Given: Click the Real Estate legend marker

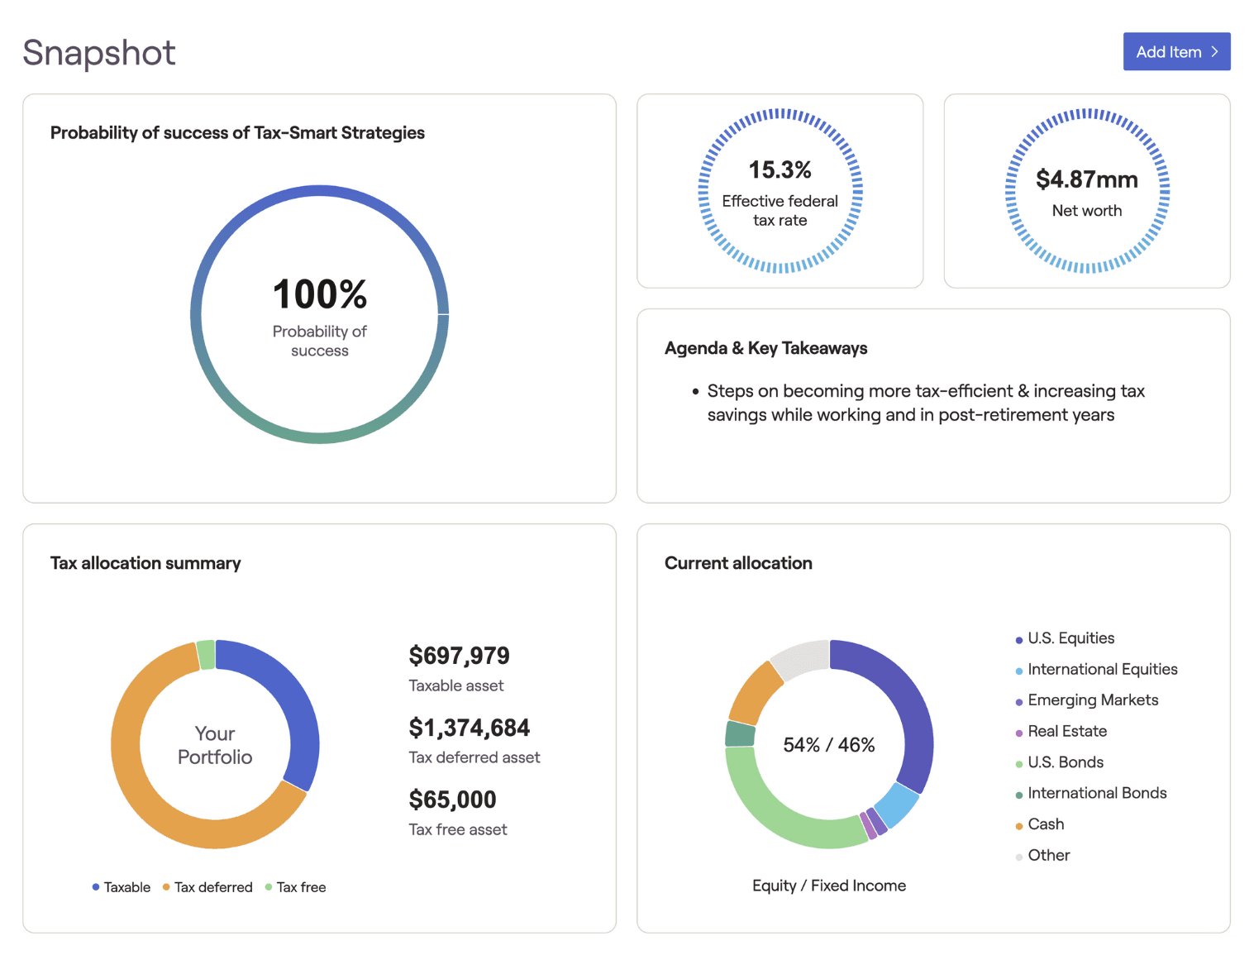Looking at the screenshot, I should [1018, 731].
